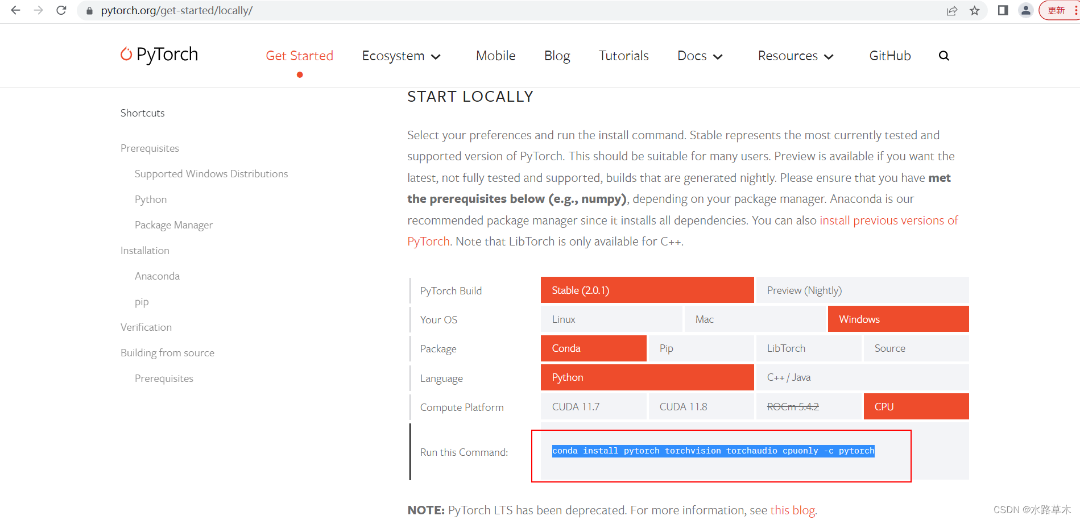Choose Windows as your OS
This screenshot has height=520, width=1080.
898,319
